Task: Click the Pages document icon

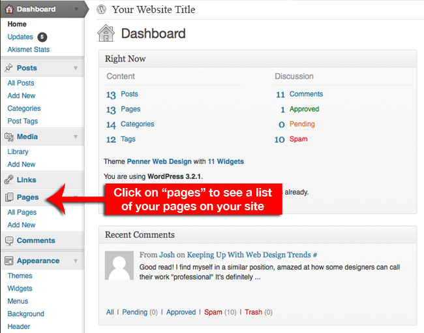Action: tap(9, 197)
